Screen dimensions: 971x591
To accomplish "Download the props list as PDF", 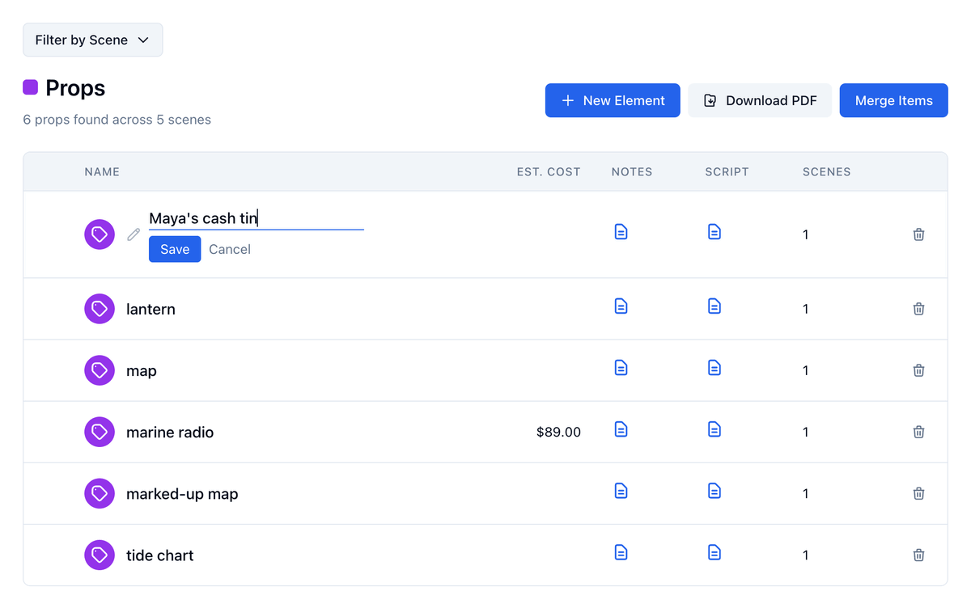I will tap(760, 100).
